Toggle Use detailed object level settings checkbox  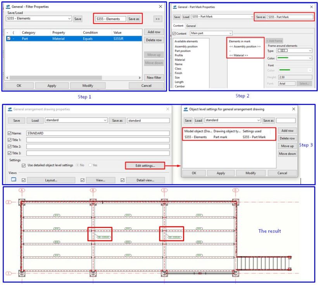coord(24,165)
